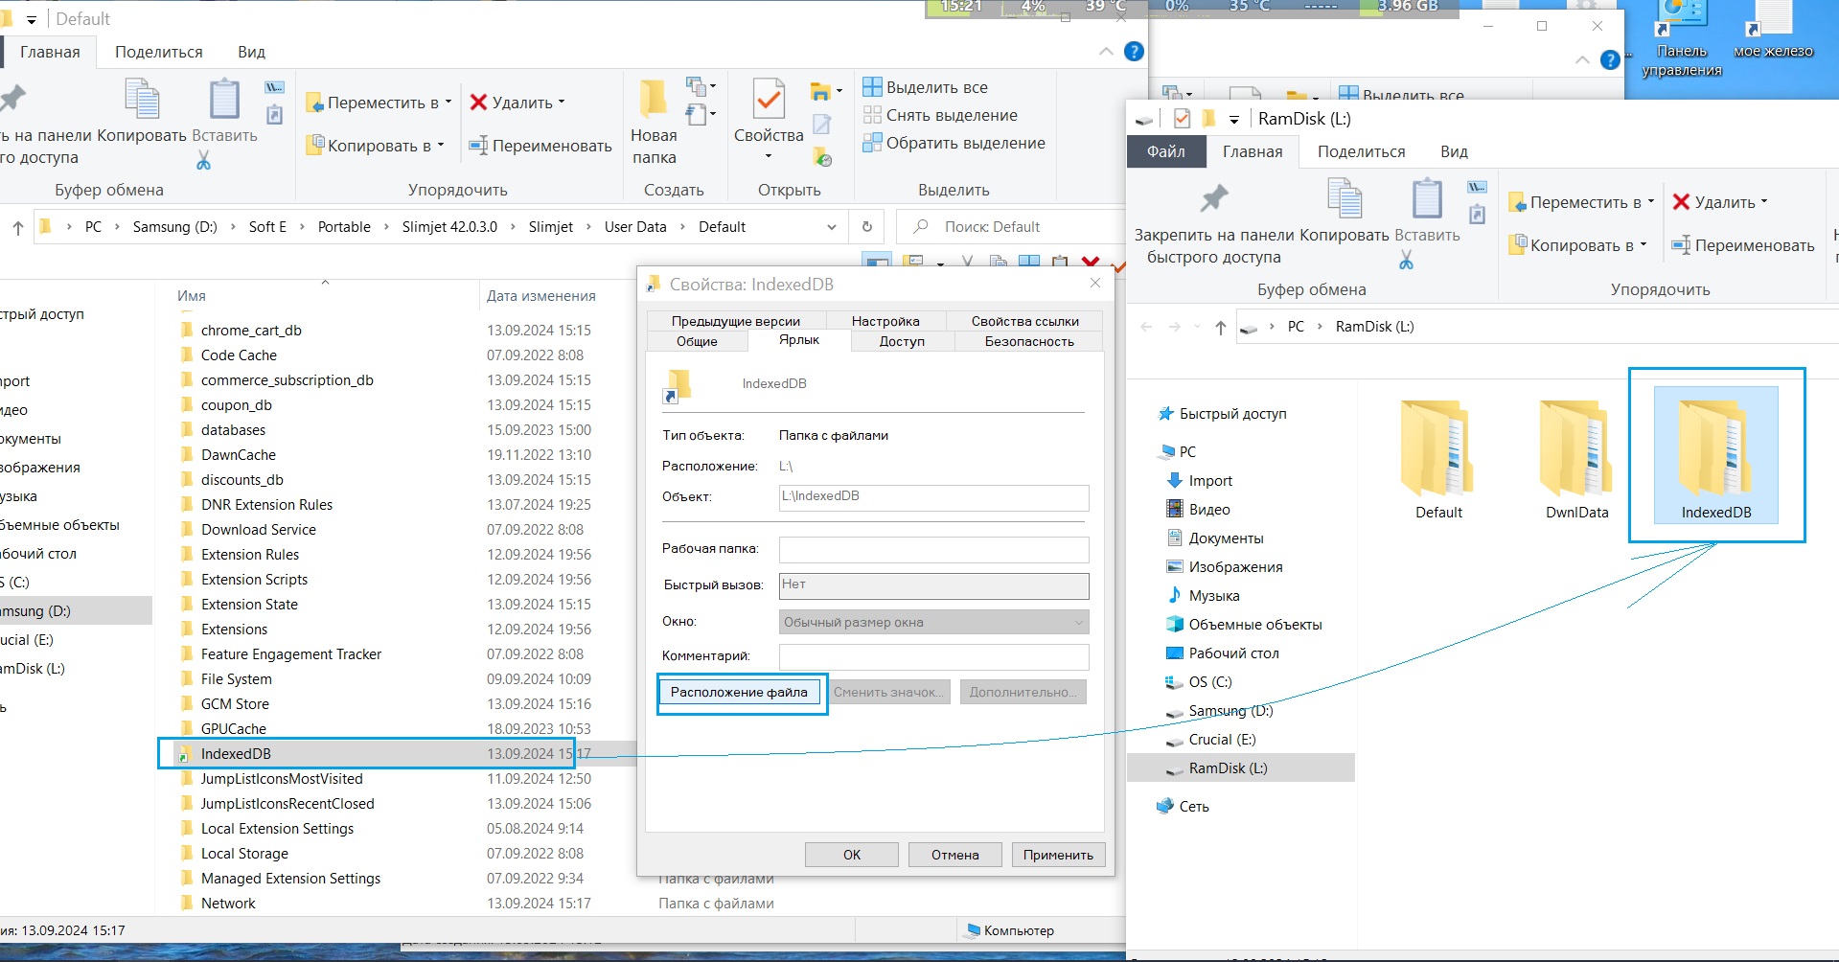Open the Общие tab in the properties dialog
Viewport: 1839px width, 962px height.
pyautogui.click(x=697, y=341)
